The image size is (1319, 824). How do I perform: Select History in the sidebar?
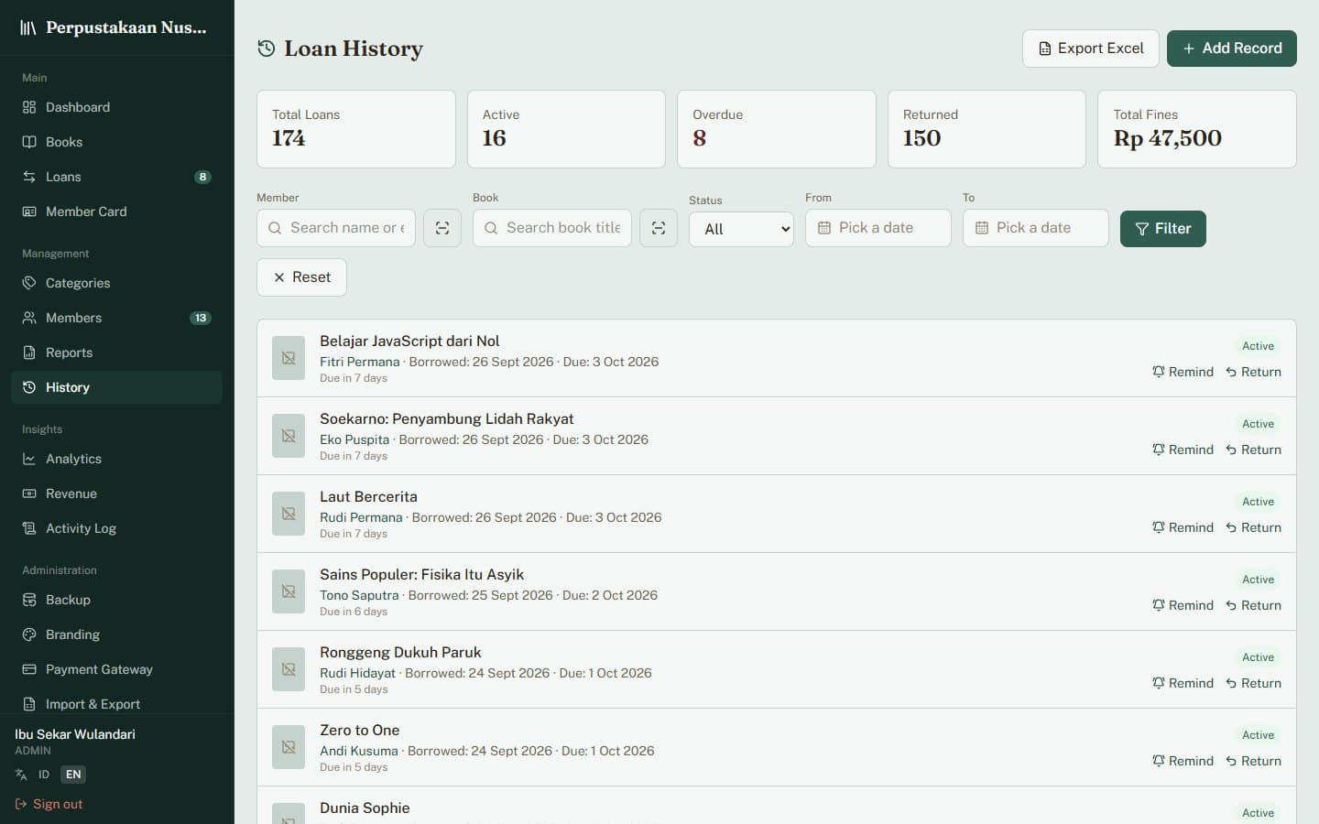click(116, 387)
